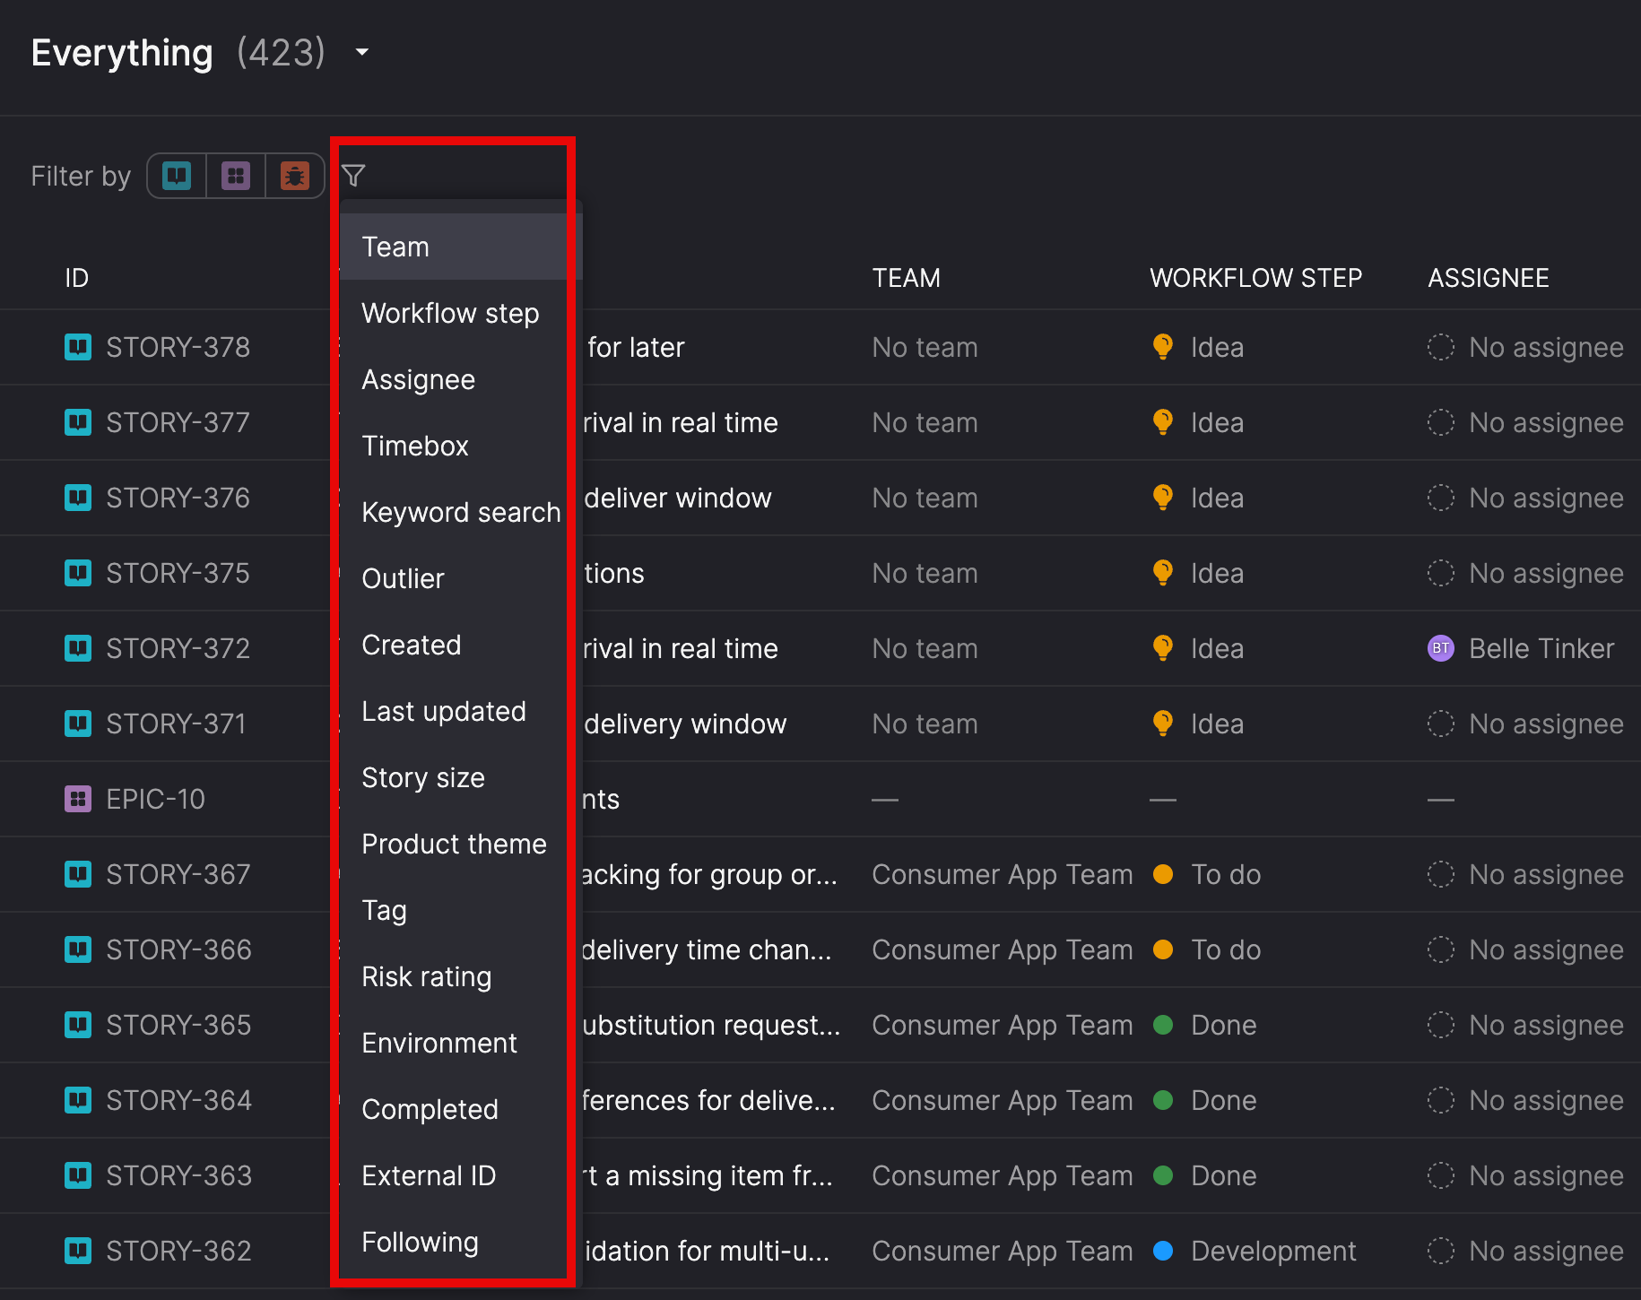
Task: Click the Done status dot for STORY-365
Action: tap(1163, 1025)
